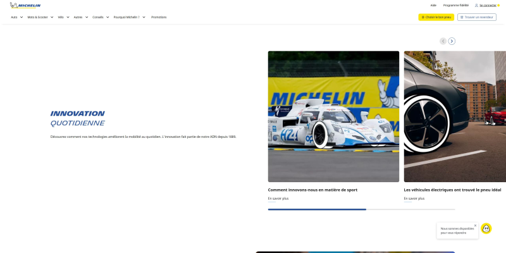Expand the Conseils menu chevron
The height and width of the screenshot is (253, 506).
108,17
